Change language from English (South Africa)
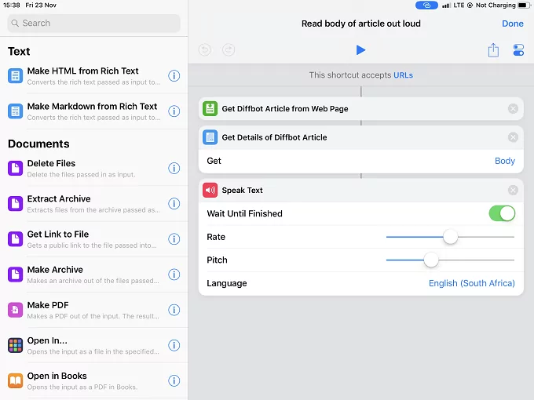This screenshot has height=400, width=534. tap(471, 283)
